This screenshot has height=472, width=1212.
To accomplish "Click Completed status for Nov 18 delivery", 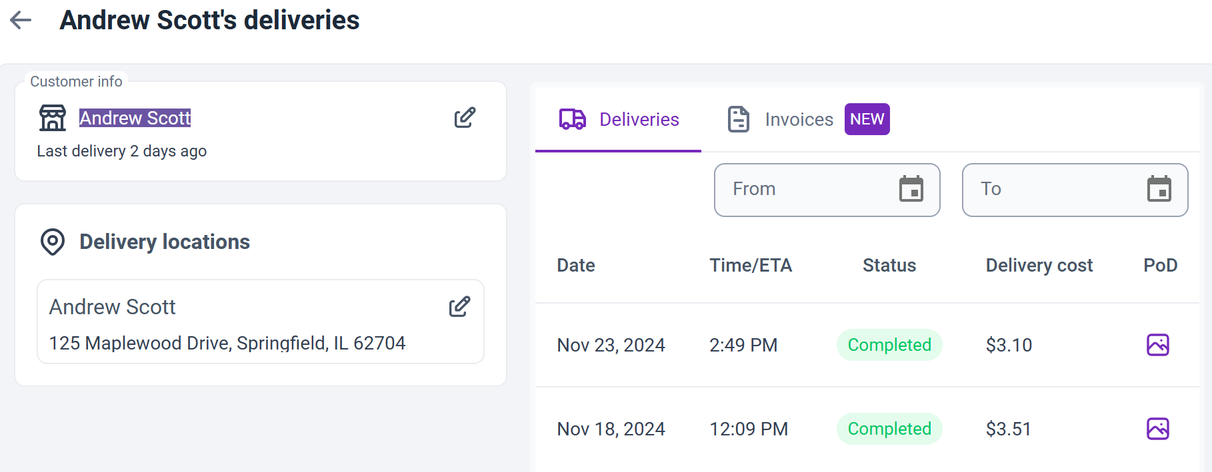I will click(889, 429).
